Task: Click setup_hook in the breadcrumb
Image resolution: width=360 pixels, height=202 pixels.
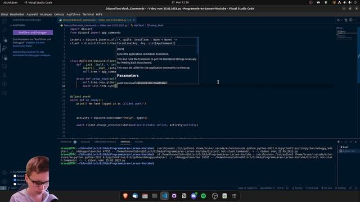Action: pyautogui.click(x=156, y=25)
